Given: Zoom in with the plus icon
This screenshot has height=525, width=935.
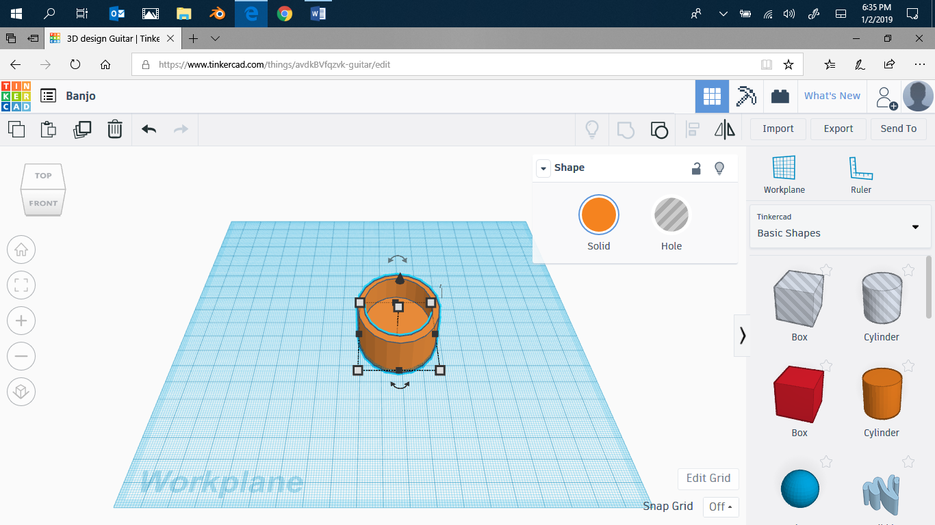Looking at the screenshot, I should pos(21,321).
